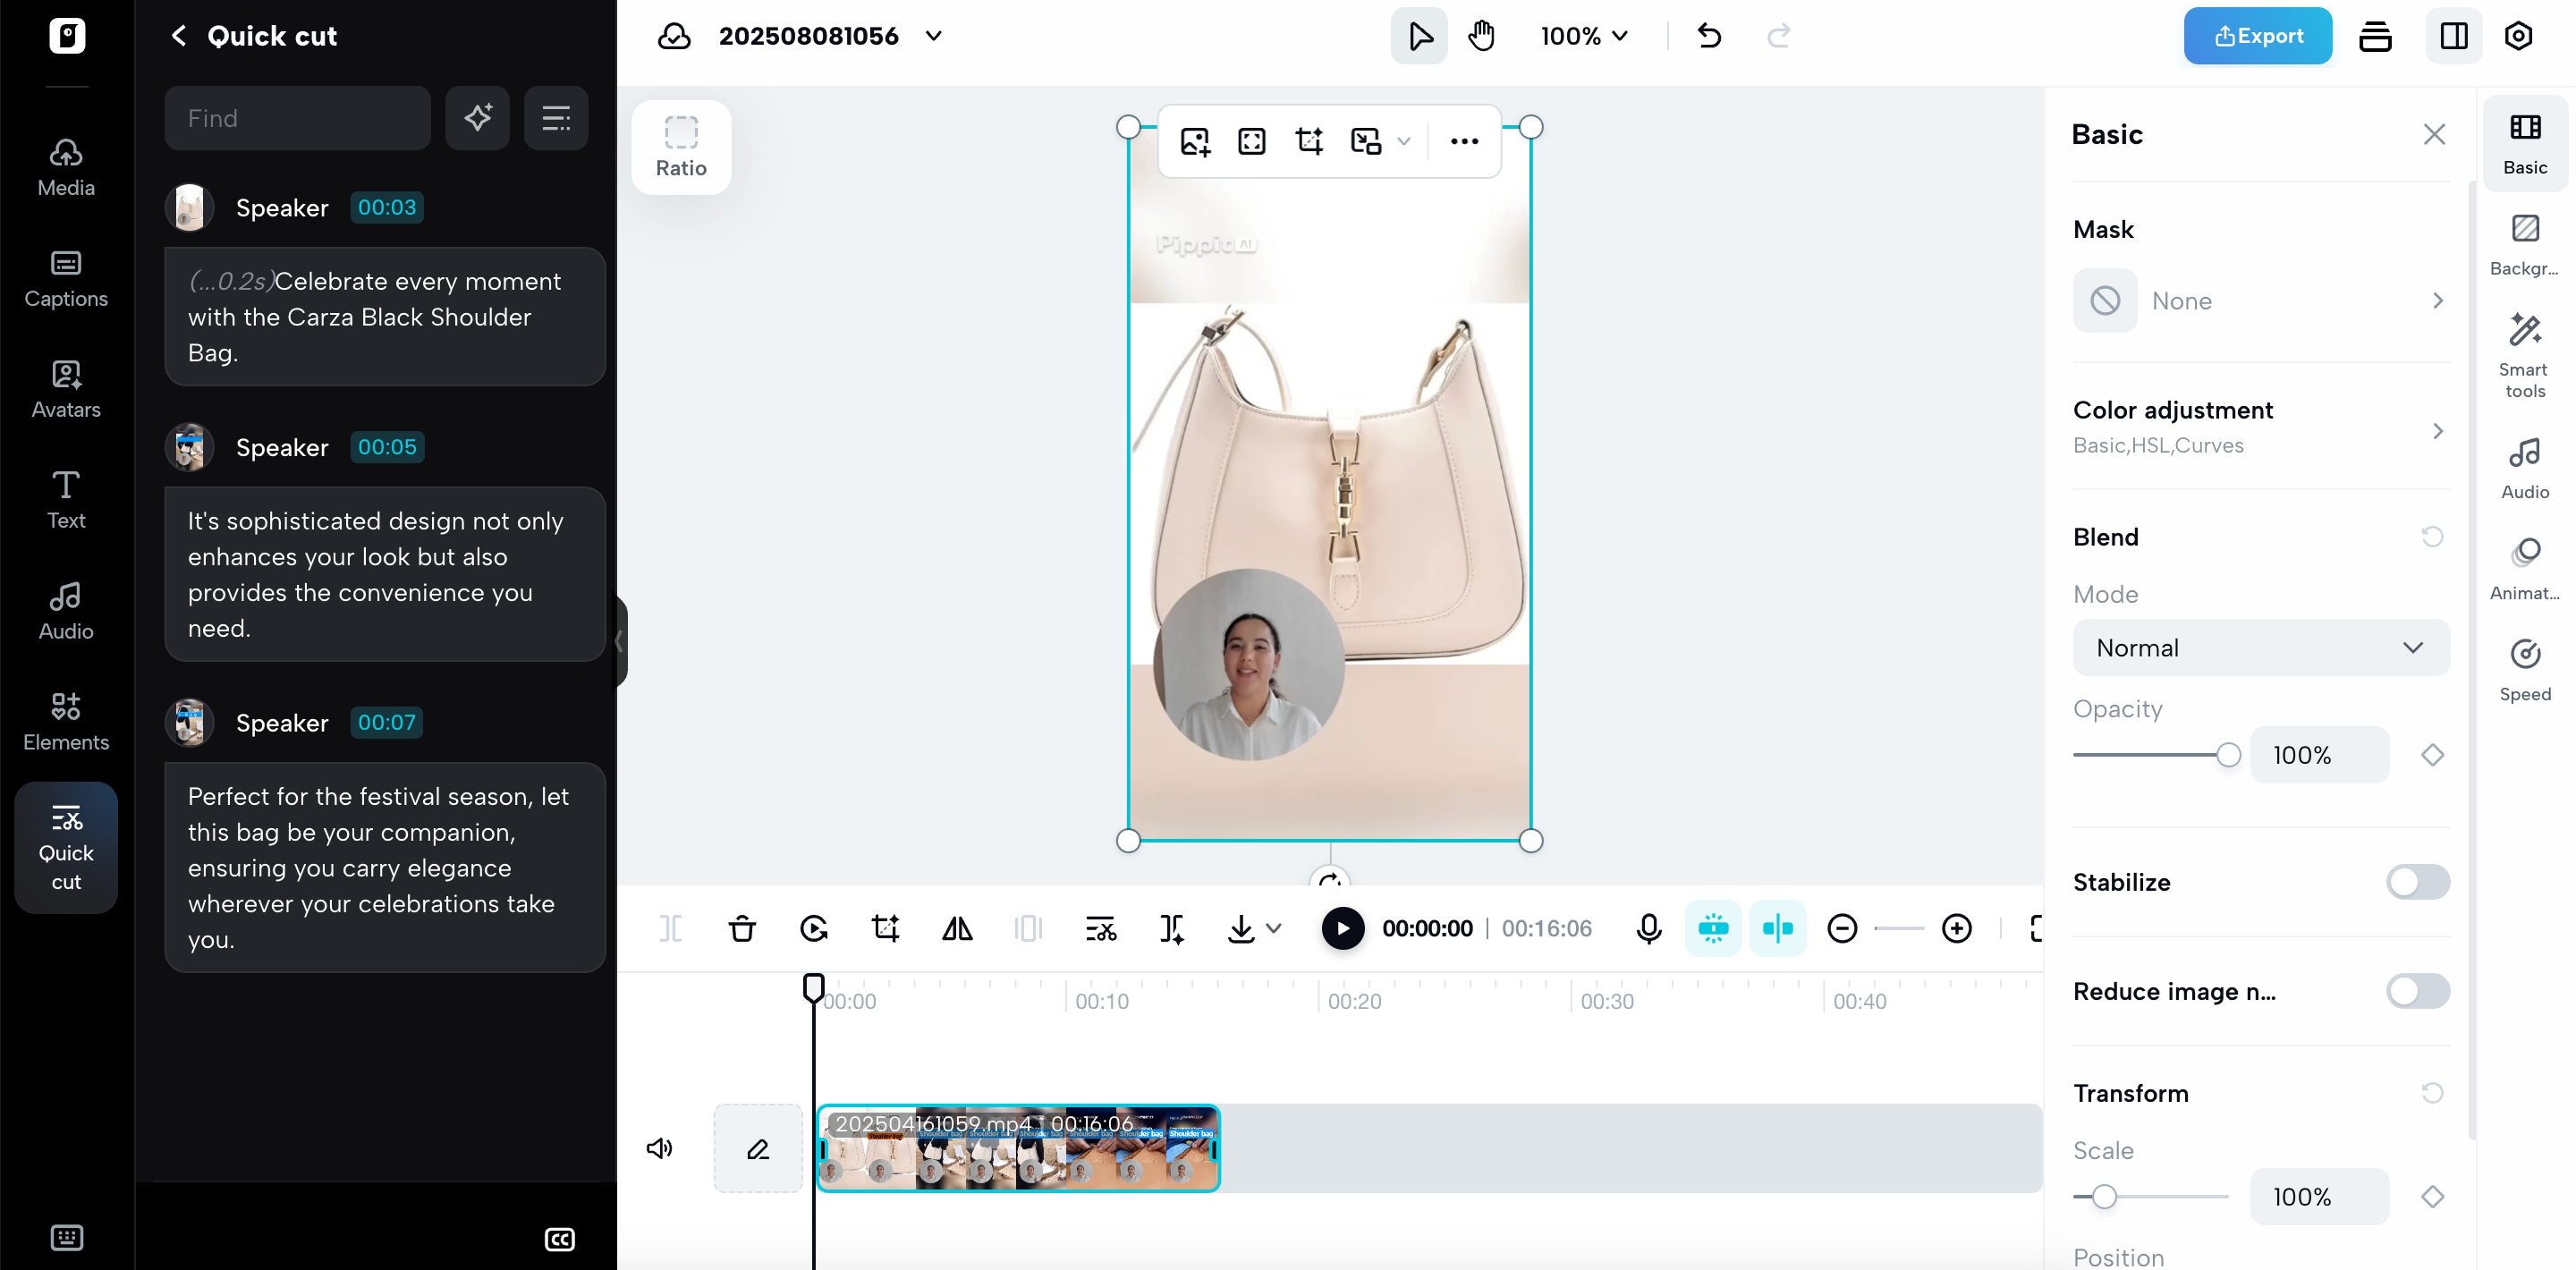Delete clip with the trash icon
This screenshot has height=1270, width=2576.
tap(742, 928)
